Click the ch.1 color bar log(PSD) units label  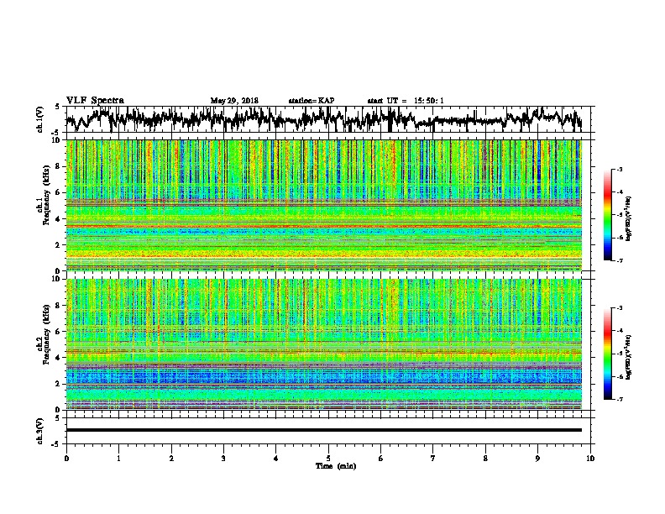click(628, 219)
